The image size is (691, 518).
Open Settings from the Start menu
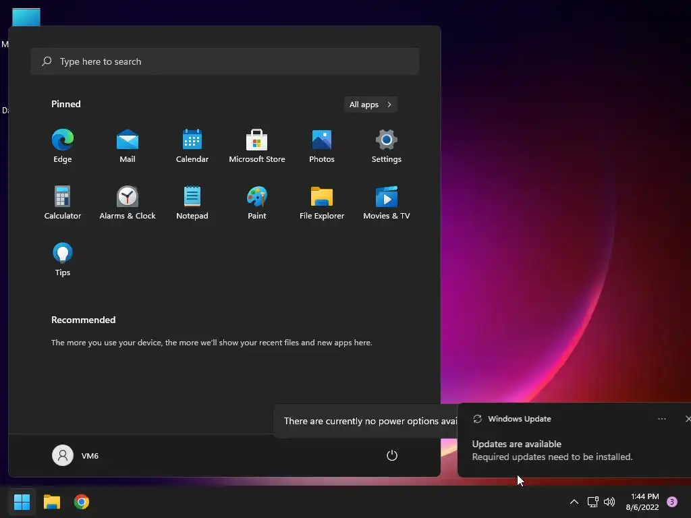pos(387,146)
